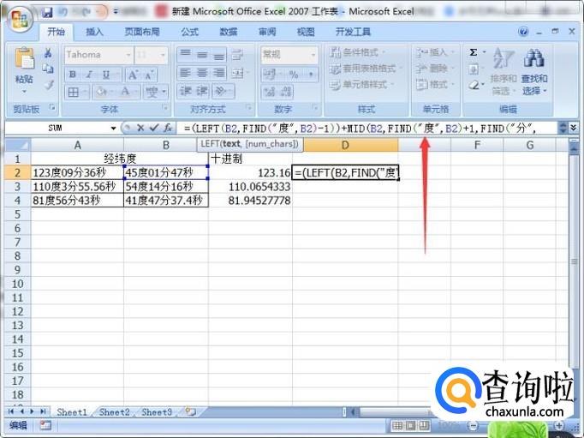Open Format as Table dropdown
This screenshot has width=584, height=438.
pos(366,69)
